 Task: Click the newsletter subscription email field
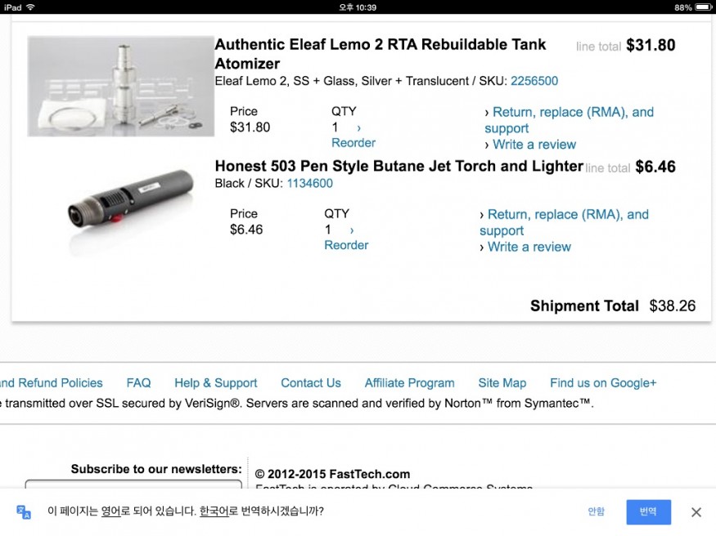[x=133, y=485]
